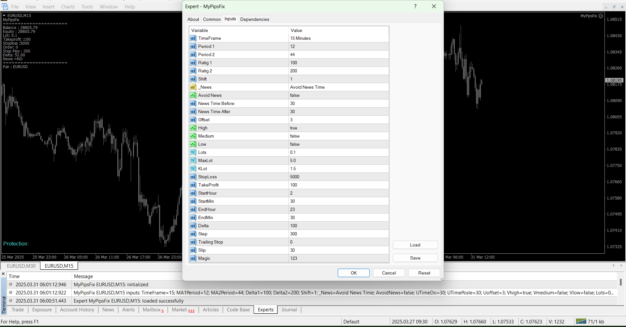Click the integer icon next to TimeFrame
The height and width of the screenshot is (327, 626).
click(193, 38)
